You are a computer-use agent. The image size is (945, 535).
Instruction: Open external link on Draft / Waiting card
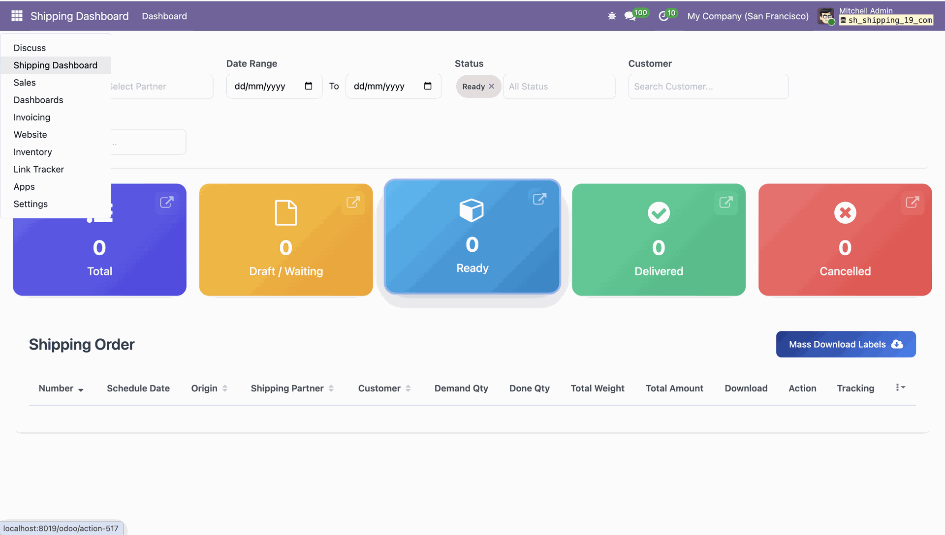(x=353, y=203)
